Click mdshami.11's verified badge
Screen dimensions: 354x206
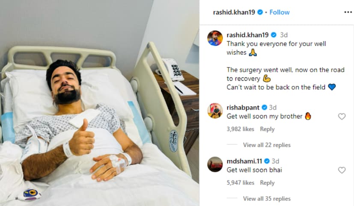(267, 161)
